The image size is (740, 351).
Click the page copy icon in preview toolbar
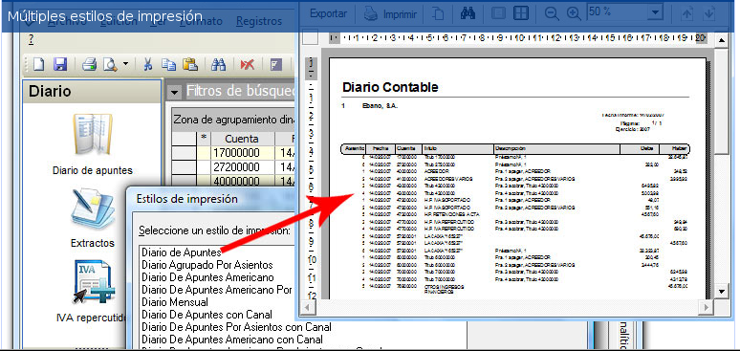439,14
